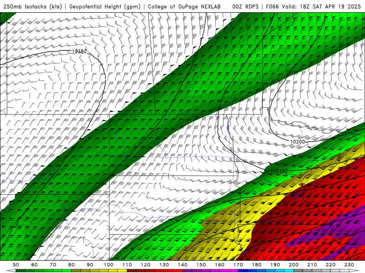Click the 170 label on the color scale
The image size is (365, 273).
[238, 265]
